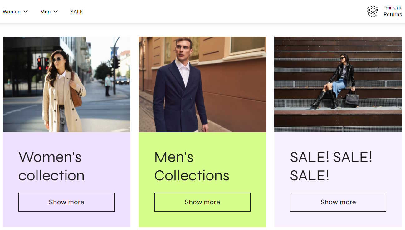Open the Women navigation menu label
This screenshot has width=405, height=230.
click(12, 12)
